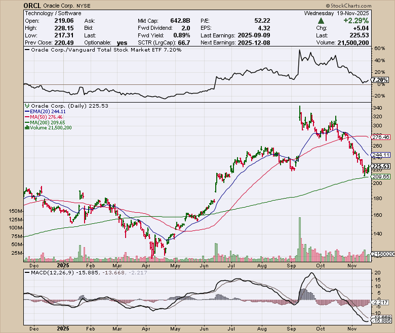This screenshot has height=333, width=395.
Task: Click the Oracle Corp. (Daily) 225.53 legend
Action: (67, 106)
